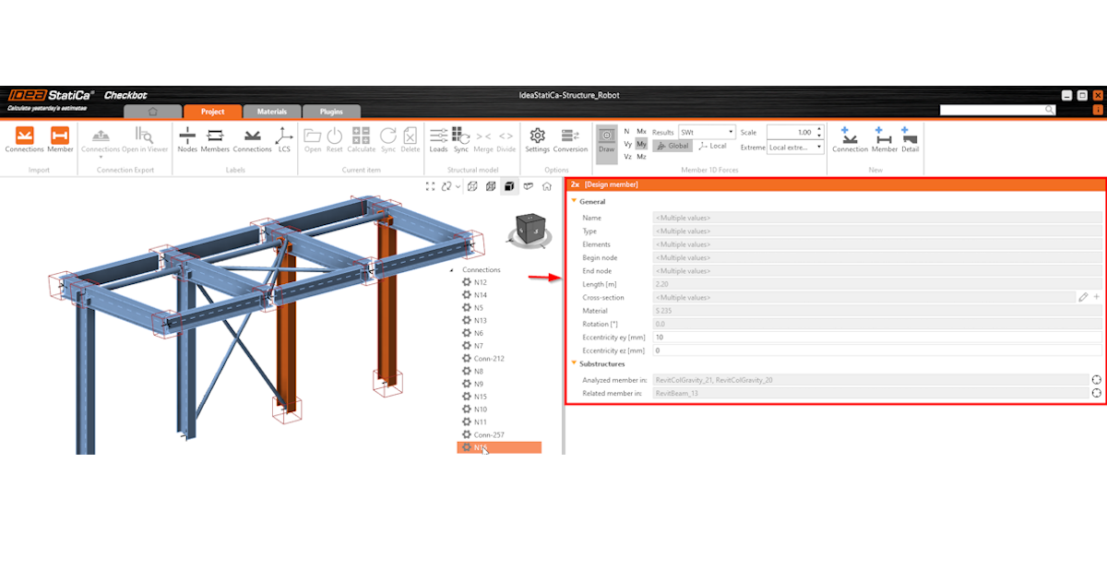Select connection Conn-212 in the tree
The image size is (1107, 581).
click(488, 359)
